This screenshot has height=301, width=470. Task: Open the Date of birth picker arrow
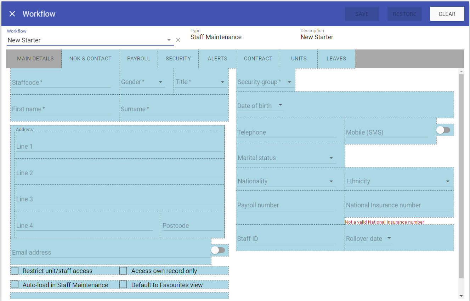pos(280,105)
